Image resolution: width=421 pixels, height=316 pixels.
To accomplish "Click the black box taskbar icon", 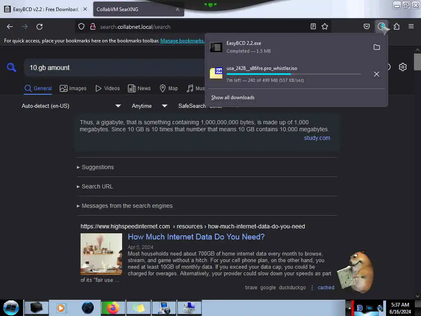I will pyautogui.click(x=37, y=308).
